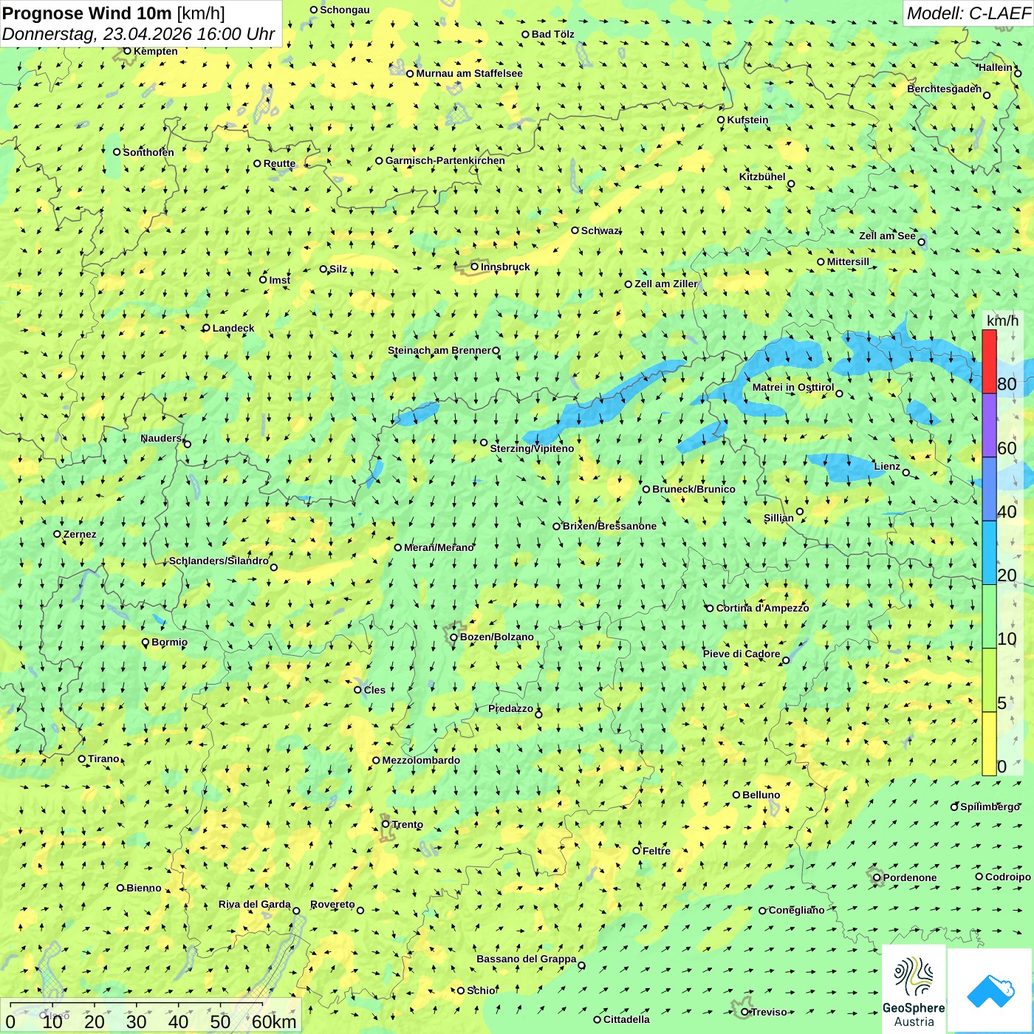Click the Matrei in Osttirol marker
Screen dimensions: 1034x1034
[x=839, y=394]
